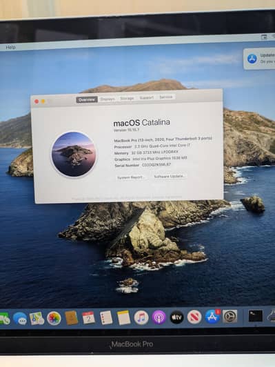Click the Version number line

(127, 130)
